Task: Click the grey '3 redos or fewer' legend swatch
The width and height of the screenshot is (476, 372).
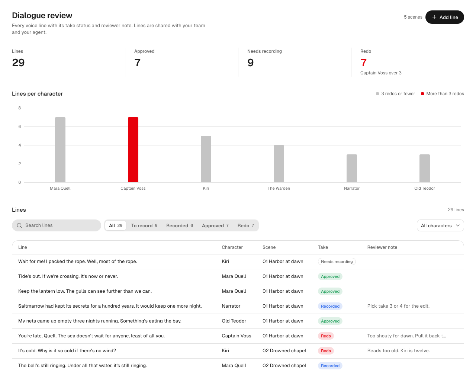Action: tap(377, 94)
